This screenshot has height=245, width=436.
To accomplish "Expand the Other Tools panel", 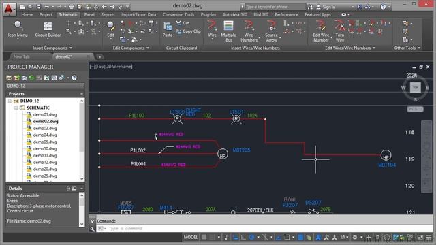I will [407, 48].
